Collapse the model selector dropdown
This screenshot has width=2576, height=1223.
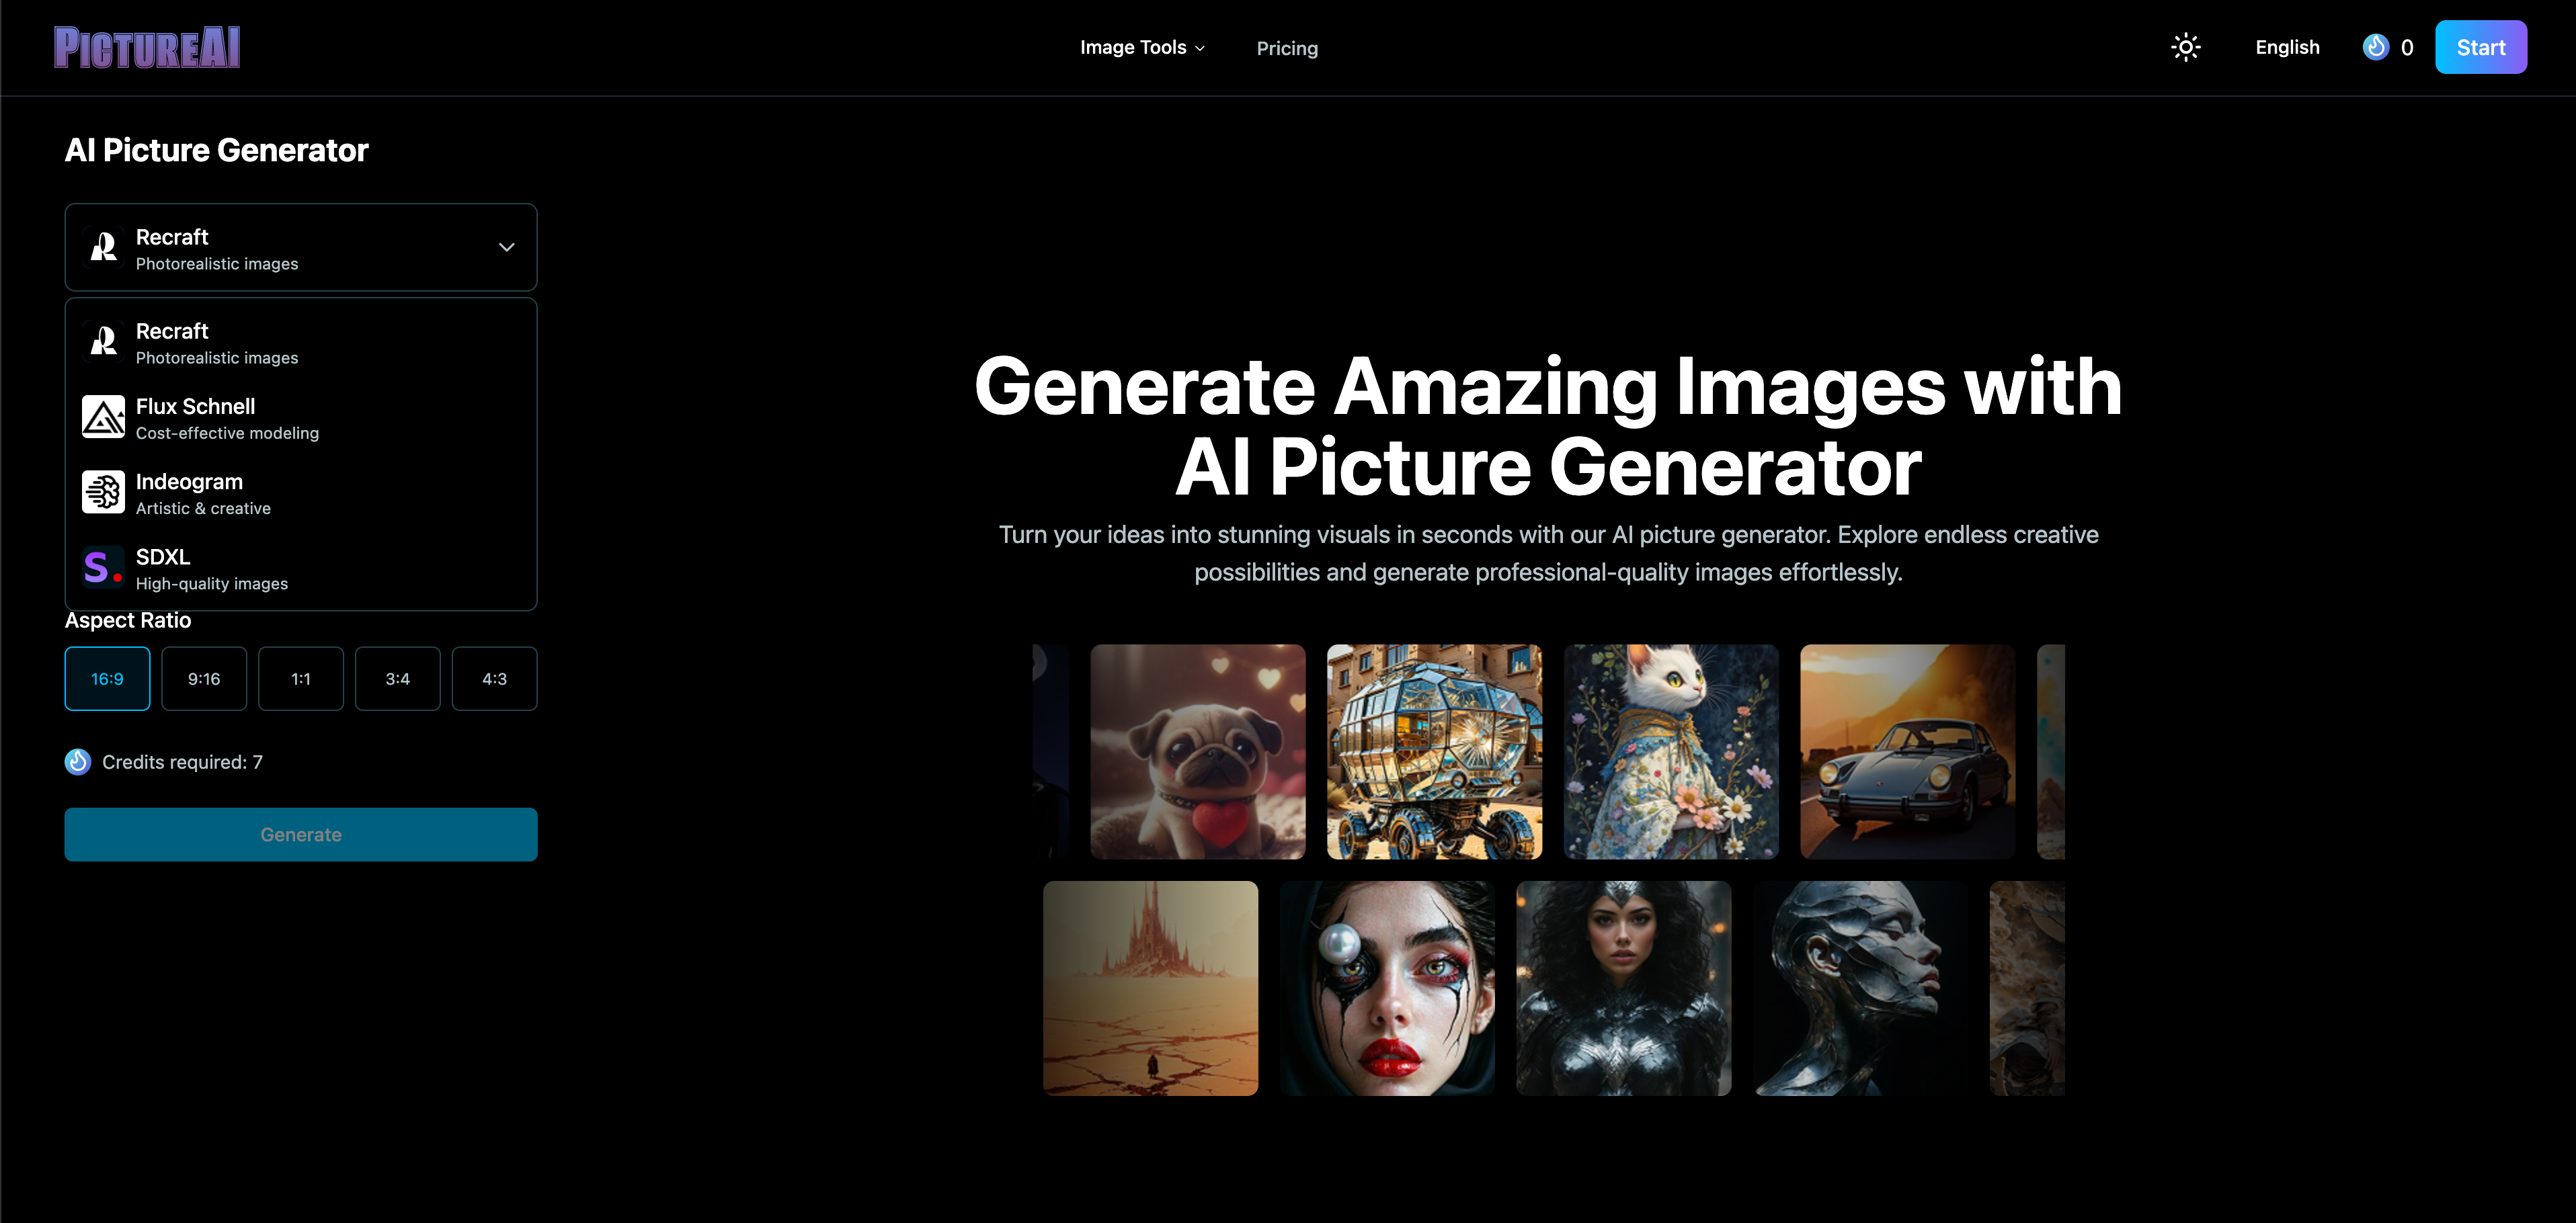(x=506, y=247)
